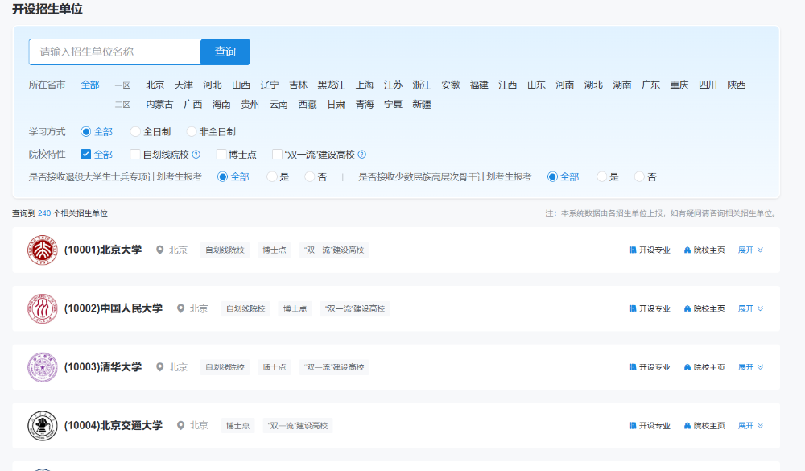Open 院校主页 for 清华大学
This screenshot has width=805, height=471.
704,367
